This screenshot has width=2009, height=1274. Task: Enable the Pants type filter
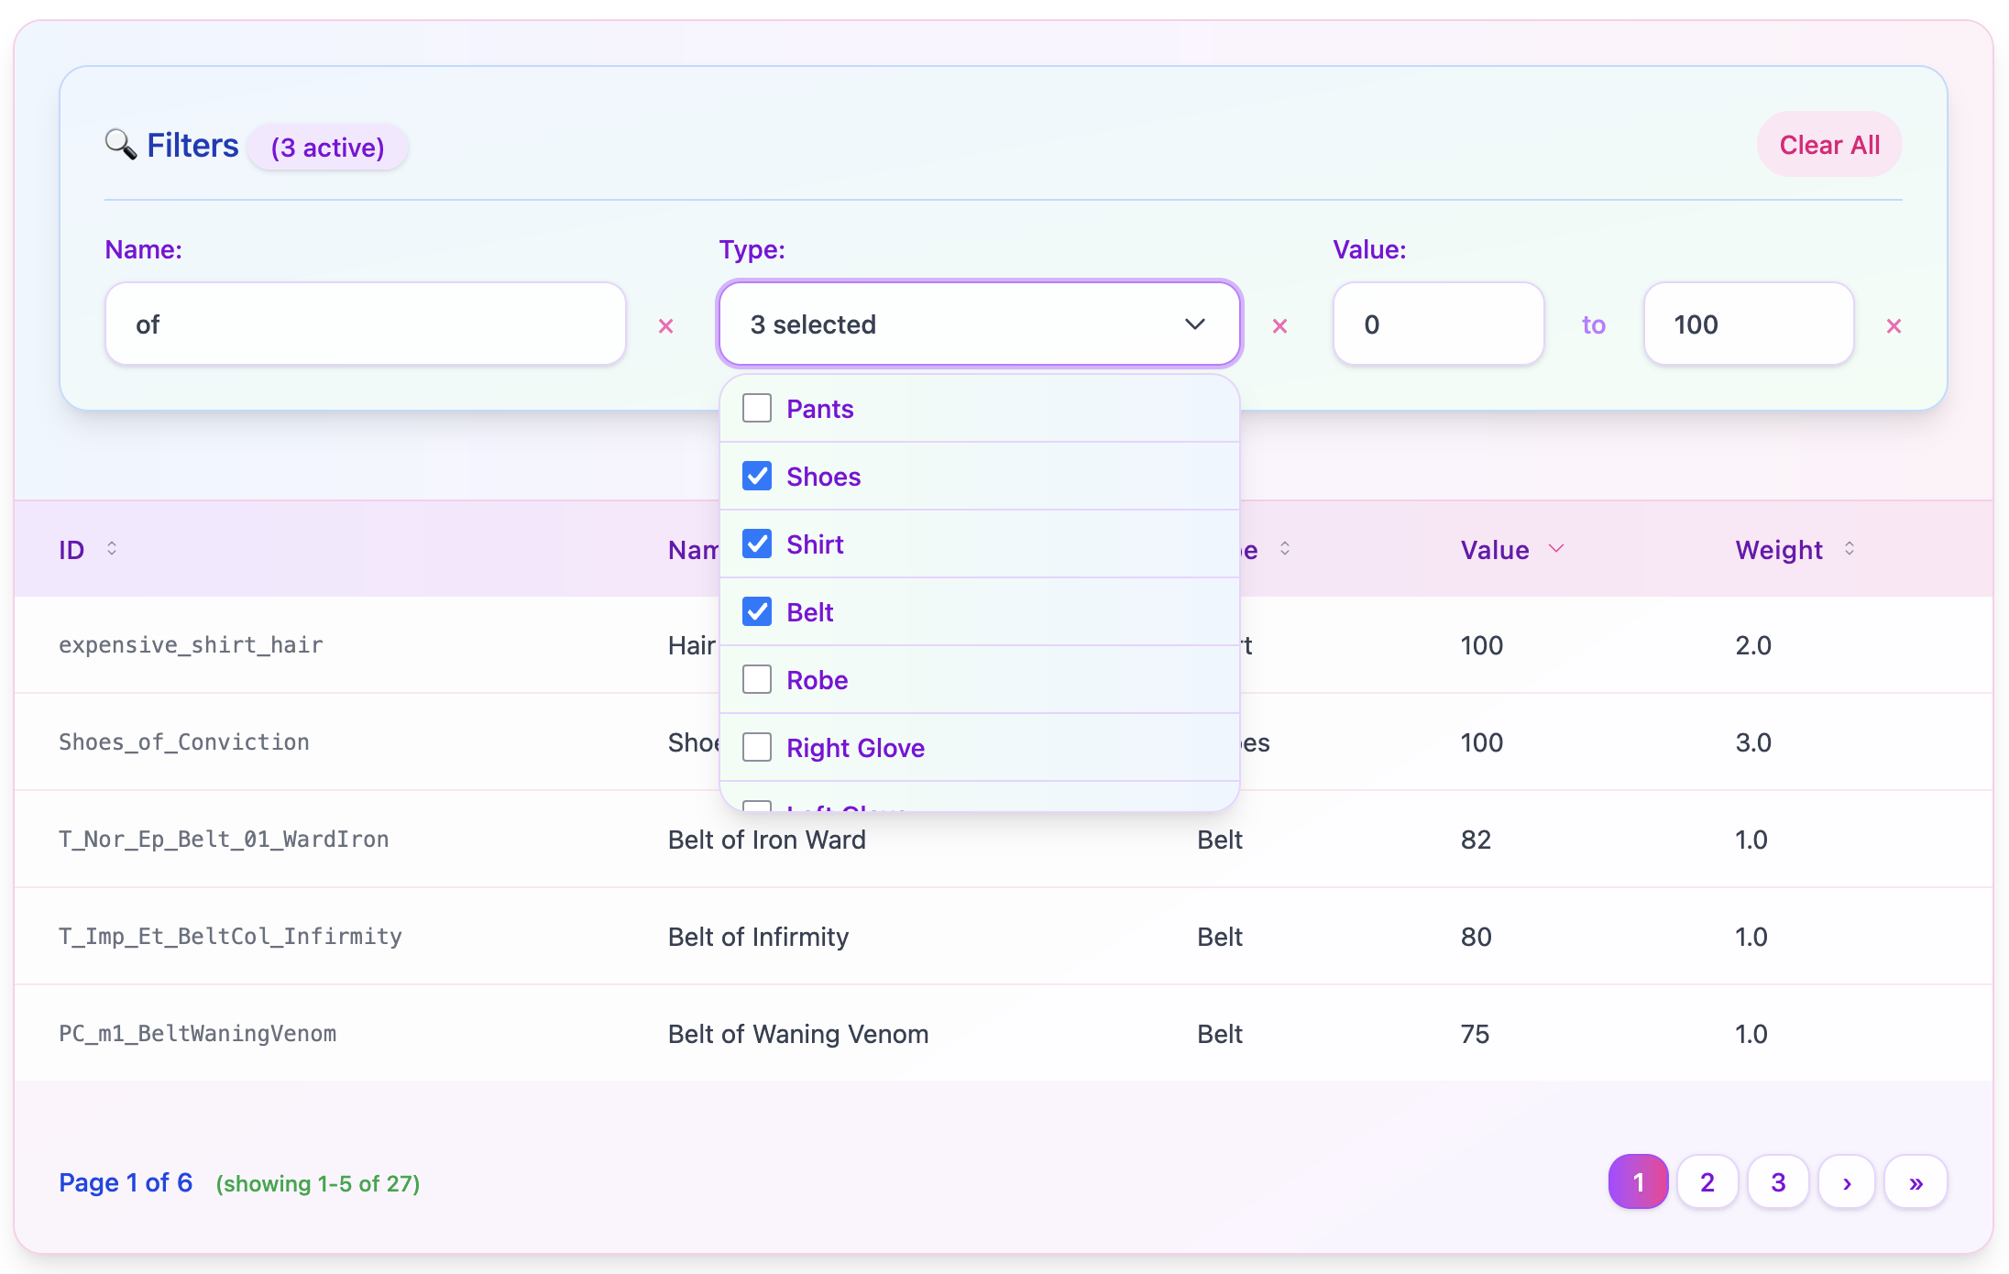pyautogui.click(x=756, y=408)
